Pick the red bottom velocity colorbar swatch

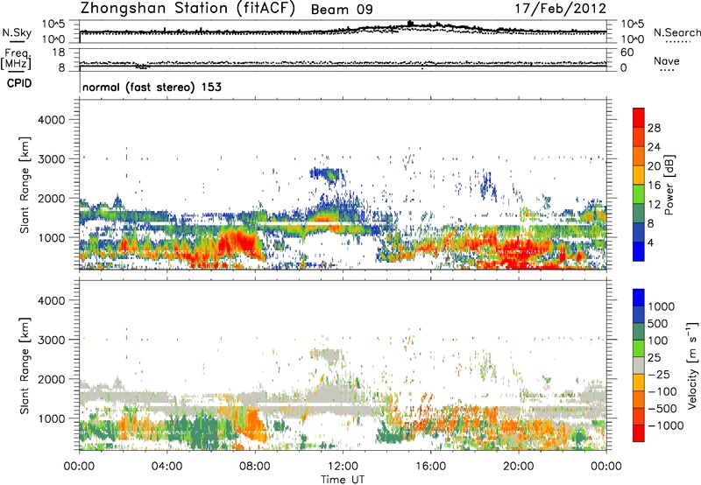[639, 433]
